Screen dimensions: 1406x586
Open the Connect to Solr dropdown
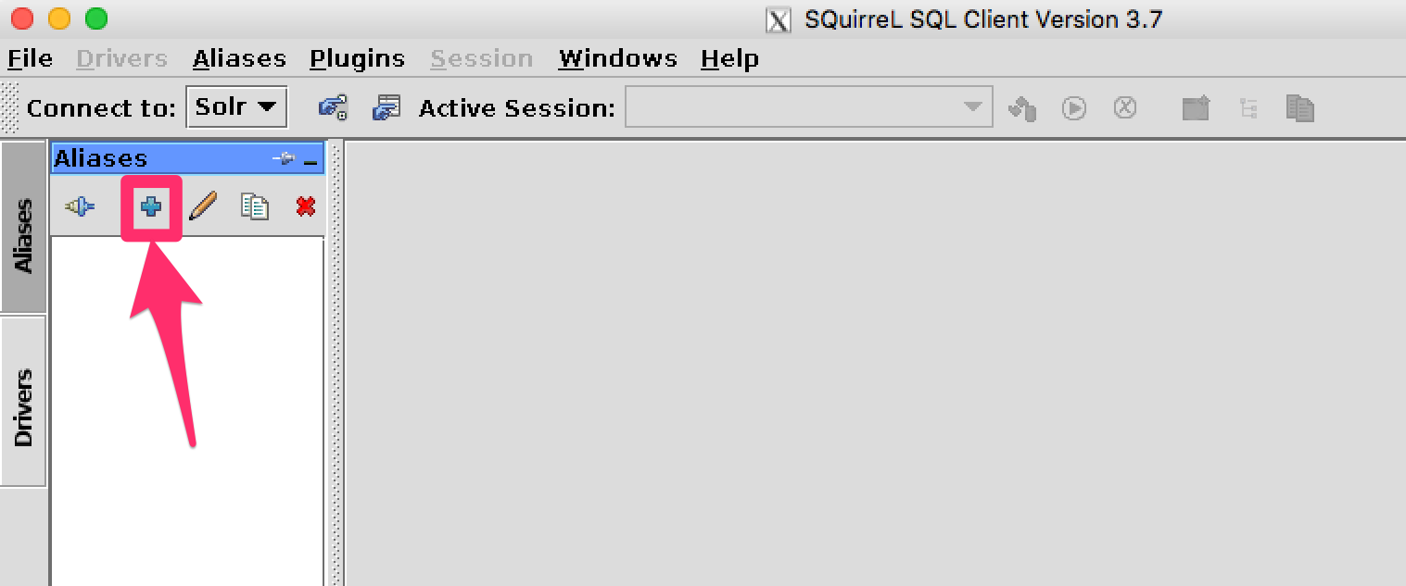(x=236, y=107)
